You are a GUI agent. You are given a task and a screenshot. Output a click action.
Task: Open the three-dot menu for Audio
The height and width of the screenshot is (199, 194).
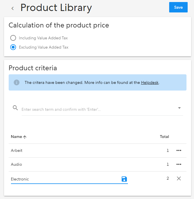pyautogui.click(x=179, y=164)
